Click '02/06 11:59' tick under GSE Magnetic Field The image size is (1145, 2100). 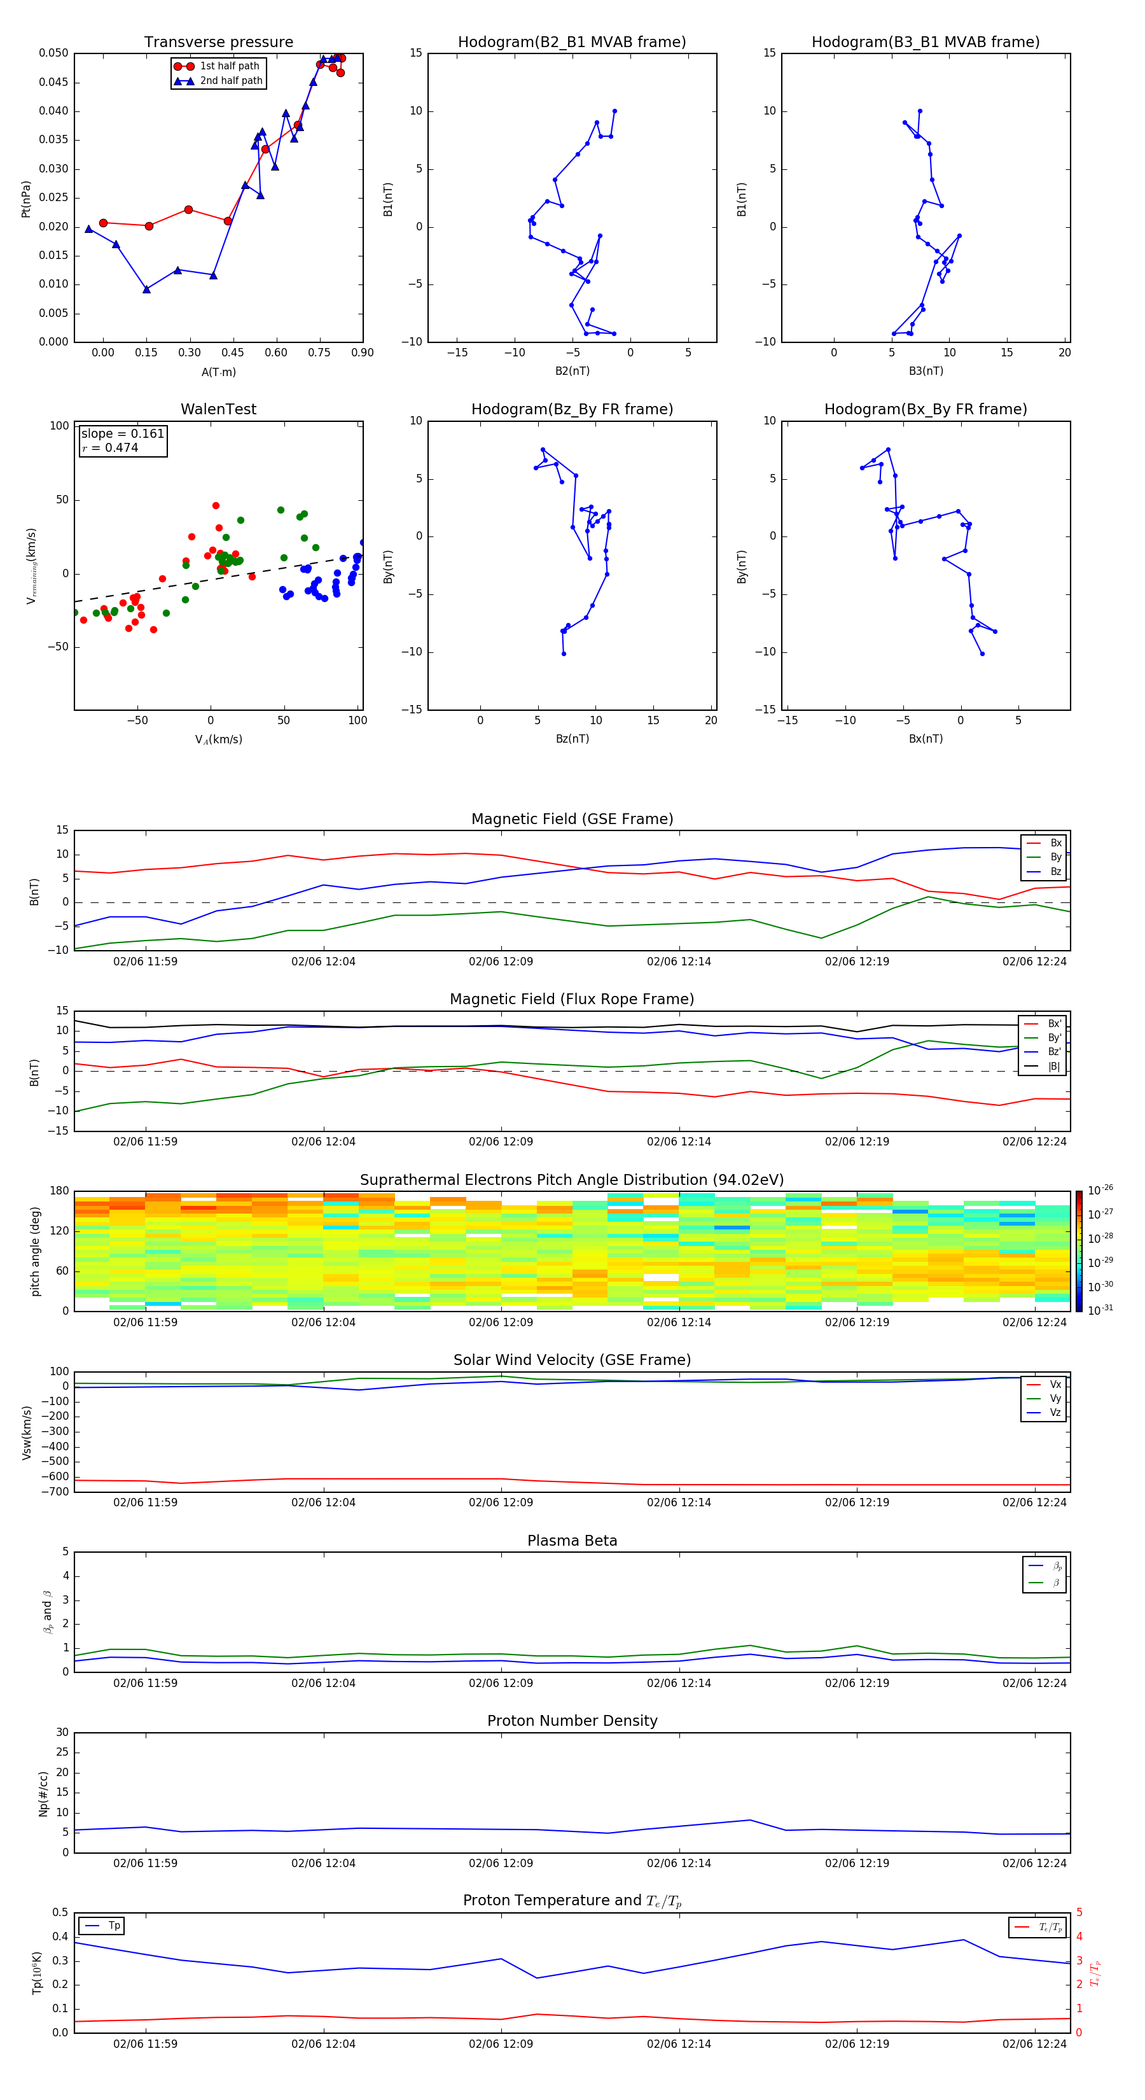(145, 962)
